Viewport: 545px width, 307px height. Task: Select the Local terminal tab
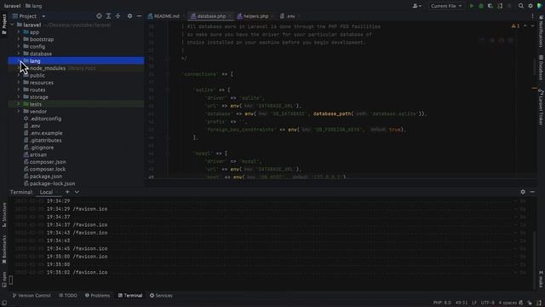coord(46,192)
